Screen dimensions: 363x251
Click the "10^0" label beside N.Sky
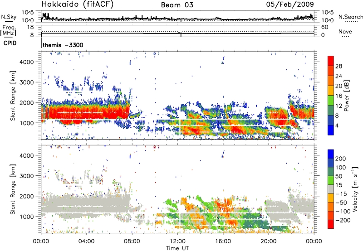coord(28,20)
